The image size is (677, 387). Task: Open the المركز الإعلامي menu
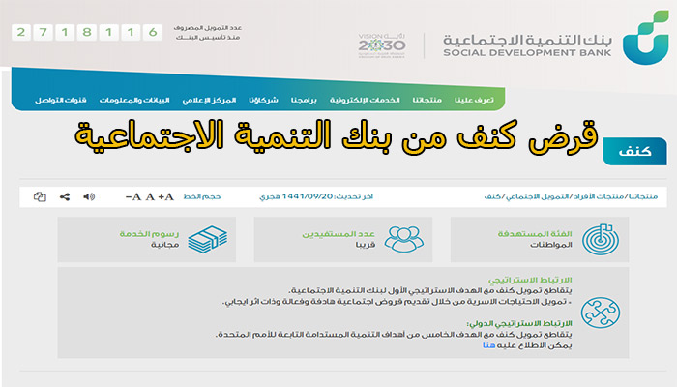[x=209, y=100]
